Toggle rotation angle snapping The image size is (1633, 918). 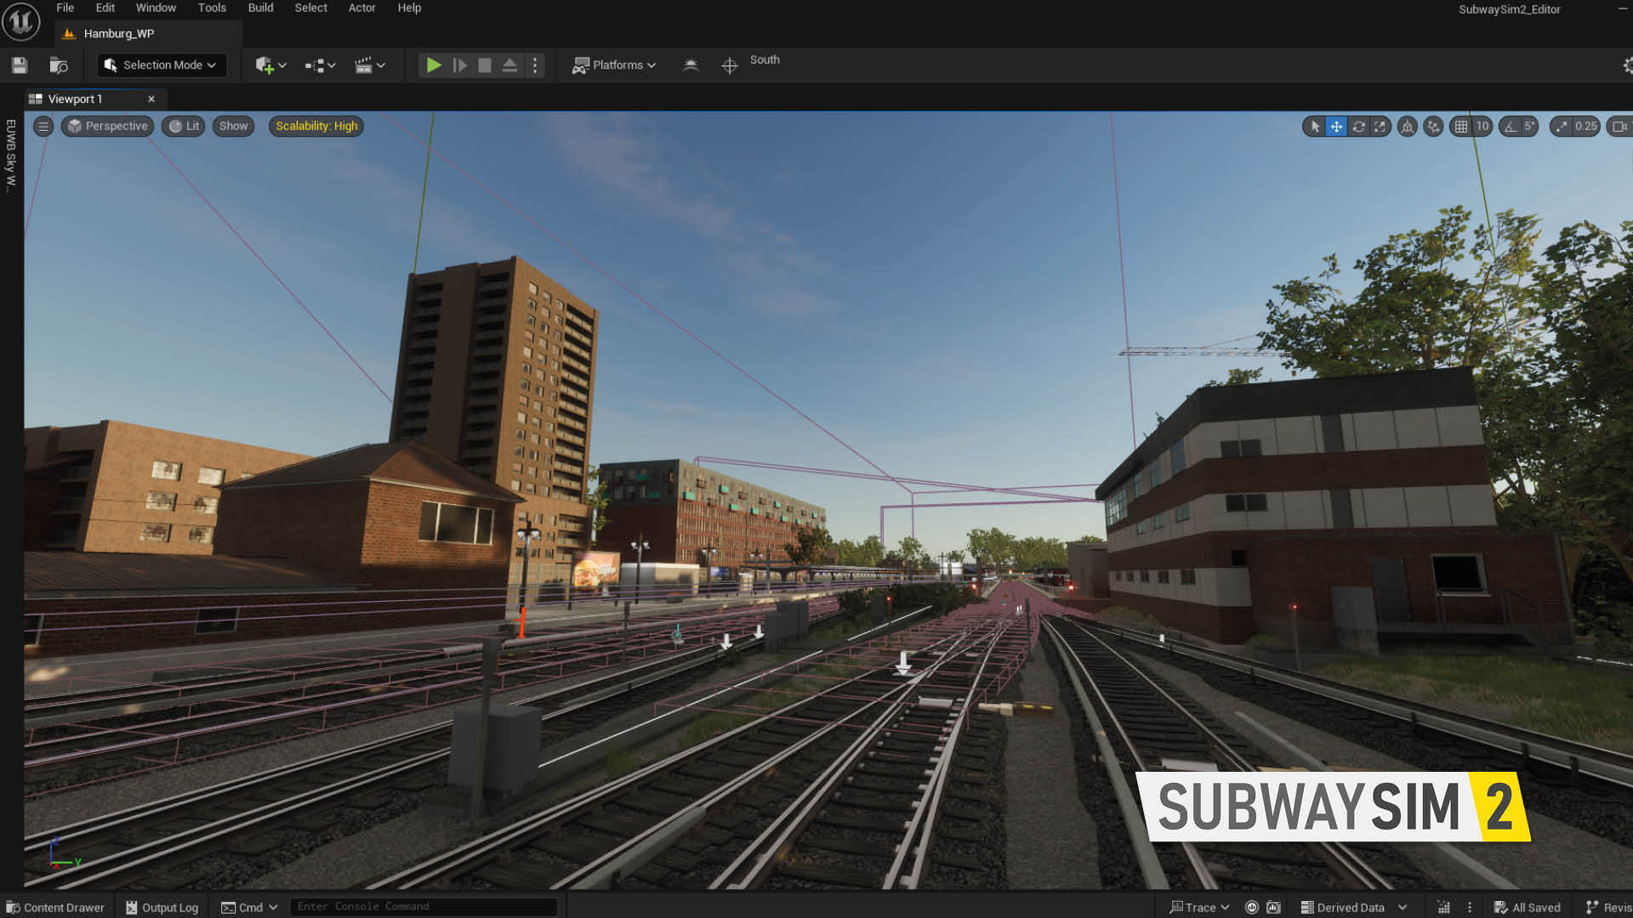coord(1511,127)
